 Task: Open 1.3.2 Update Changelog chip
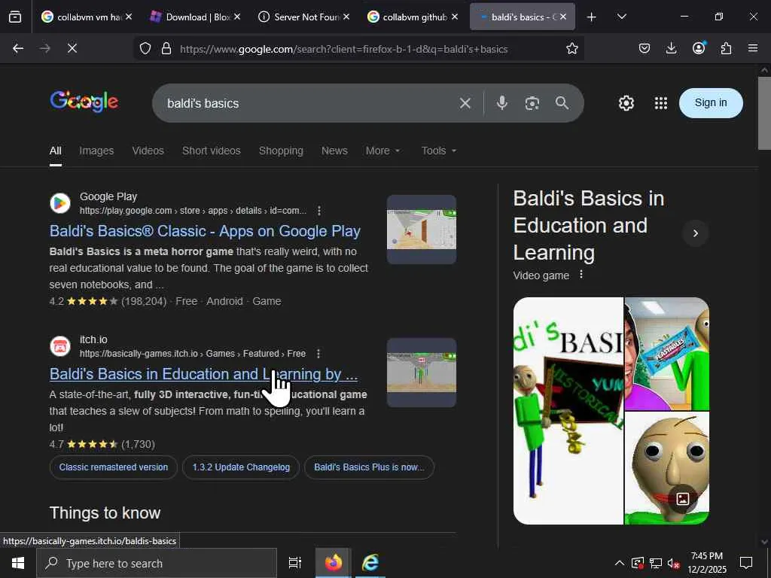241,467
